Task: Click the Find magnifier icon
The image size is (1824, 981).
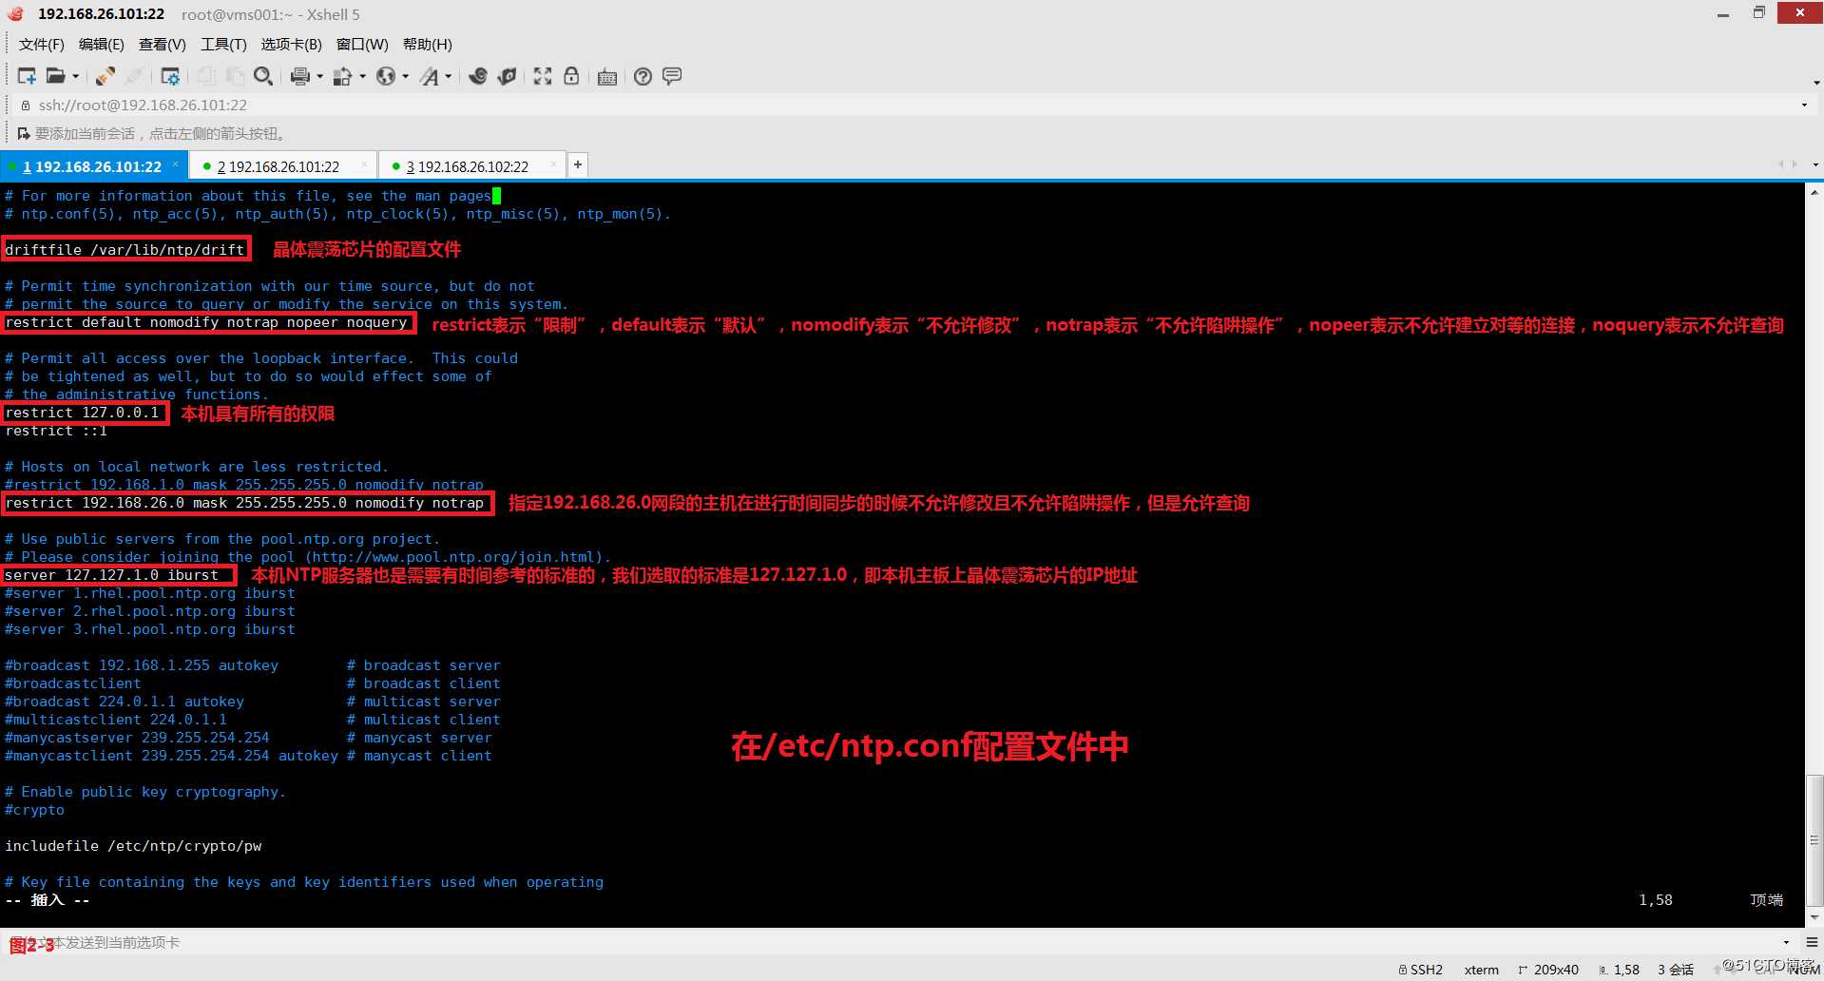Action: coord(263,76)
